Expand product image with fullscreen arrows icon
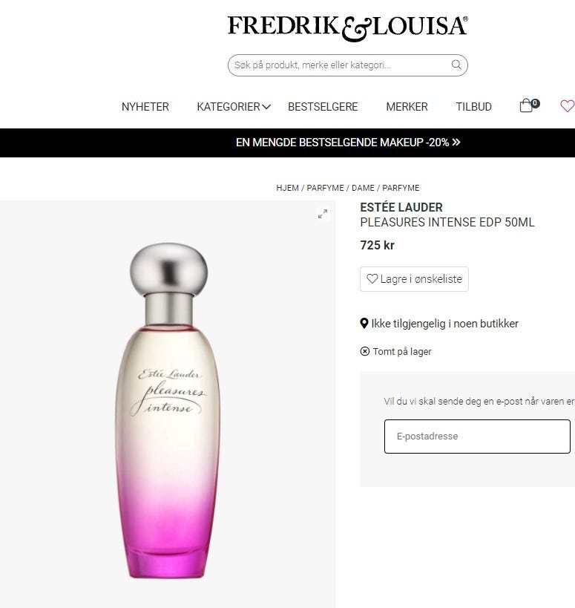 (x=323, y=214)
